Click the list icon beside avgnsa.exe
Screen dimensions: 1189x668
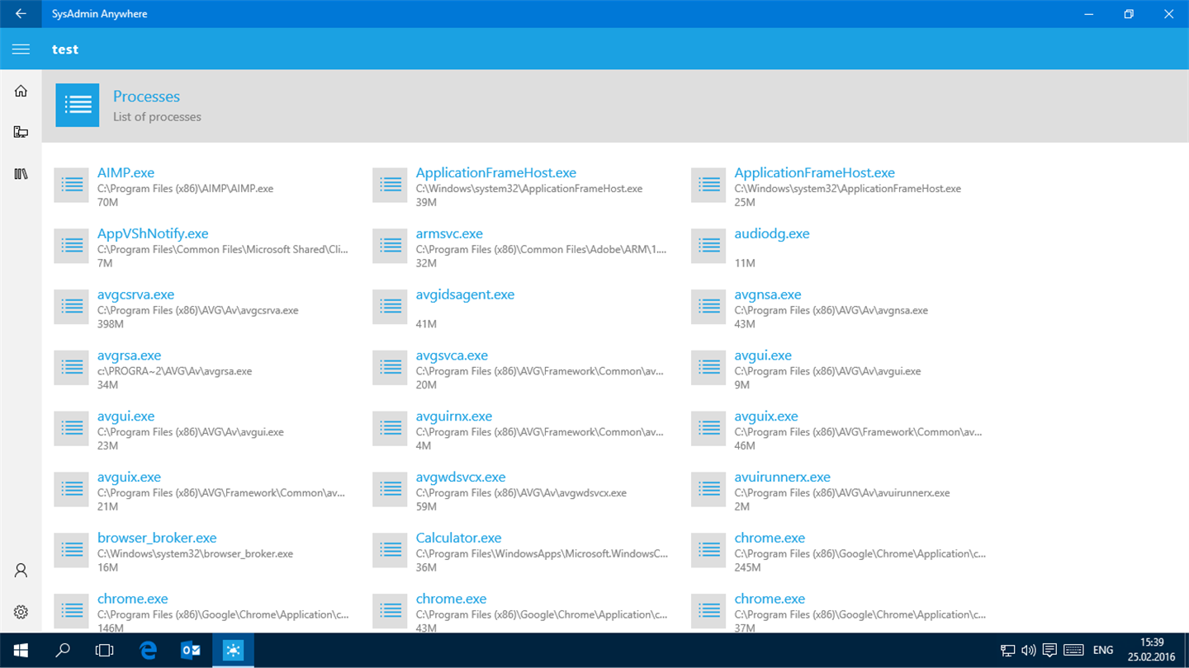709,307
